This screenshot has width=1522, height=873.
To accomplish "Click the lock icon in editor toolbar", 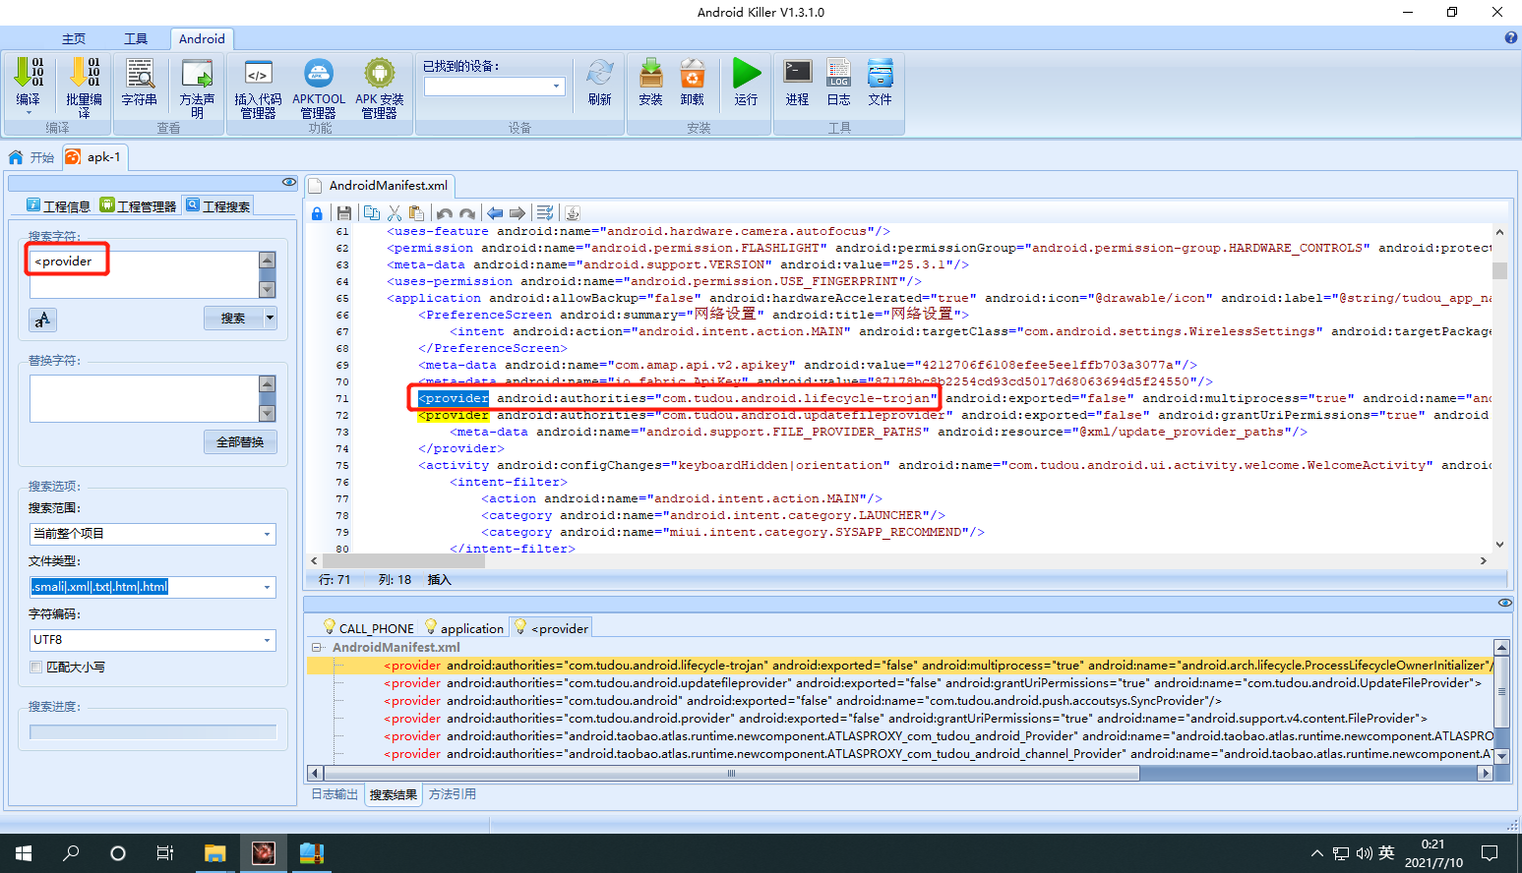I will click(317, 213).
